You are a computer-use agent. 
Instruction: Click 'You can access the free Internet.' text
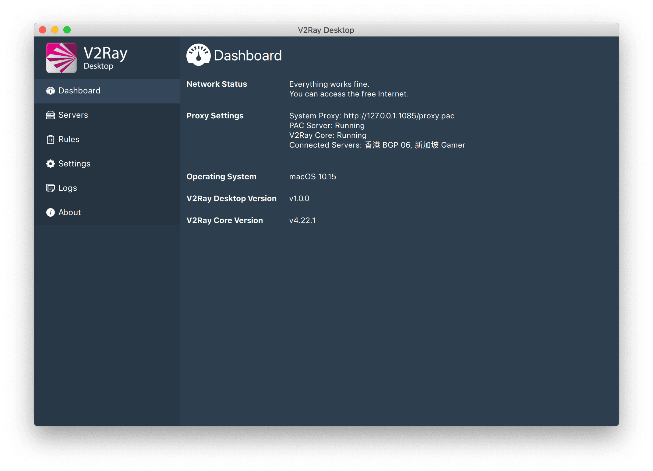tap(349, 94)
